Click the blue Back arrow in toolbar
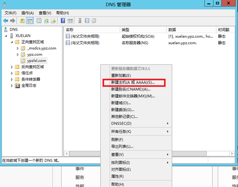238x187 pixels. (6, 21)
